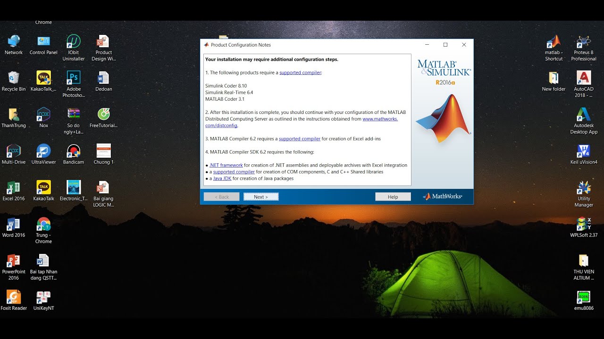
Task: Maximize the Product Configuration Notes window
Action: coord(445,45)
